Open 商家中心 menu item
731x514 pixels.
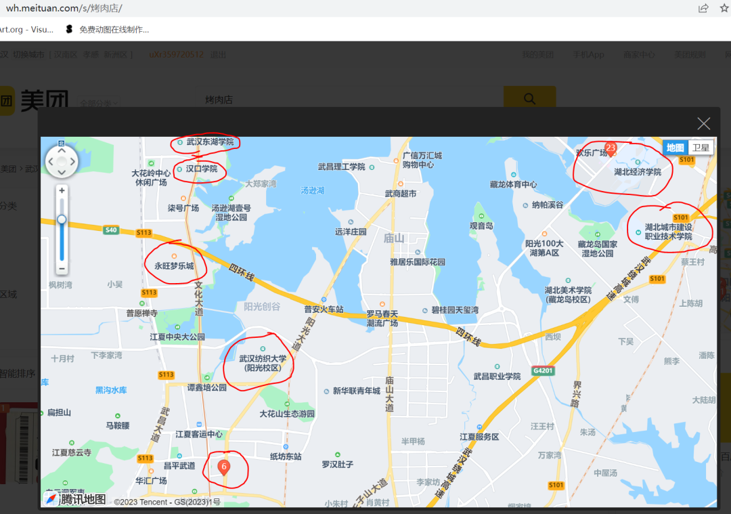tap(639, 55)
